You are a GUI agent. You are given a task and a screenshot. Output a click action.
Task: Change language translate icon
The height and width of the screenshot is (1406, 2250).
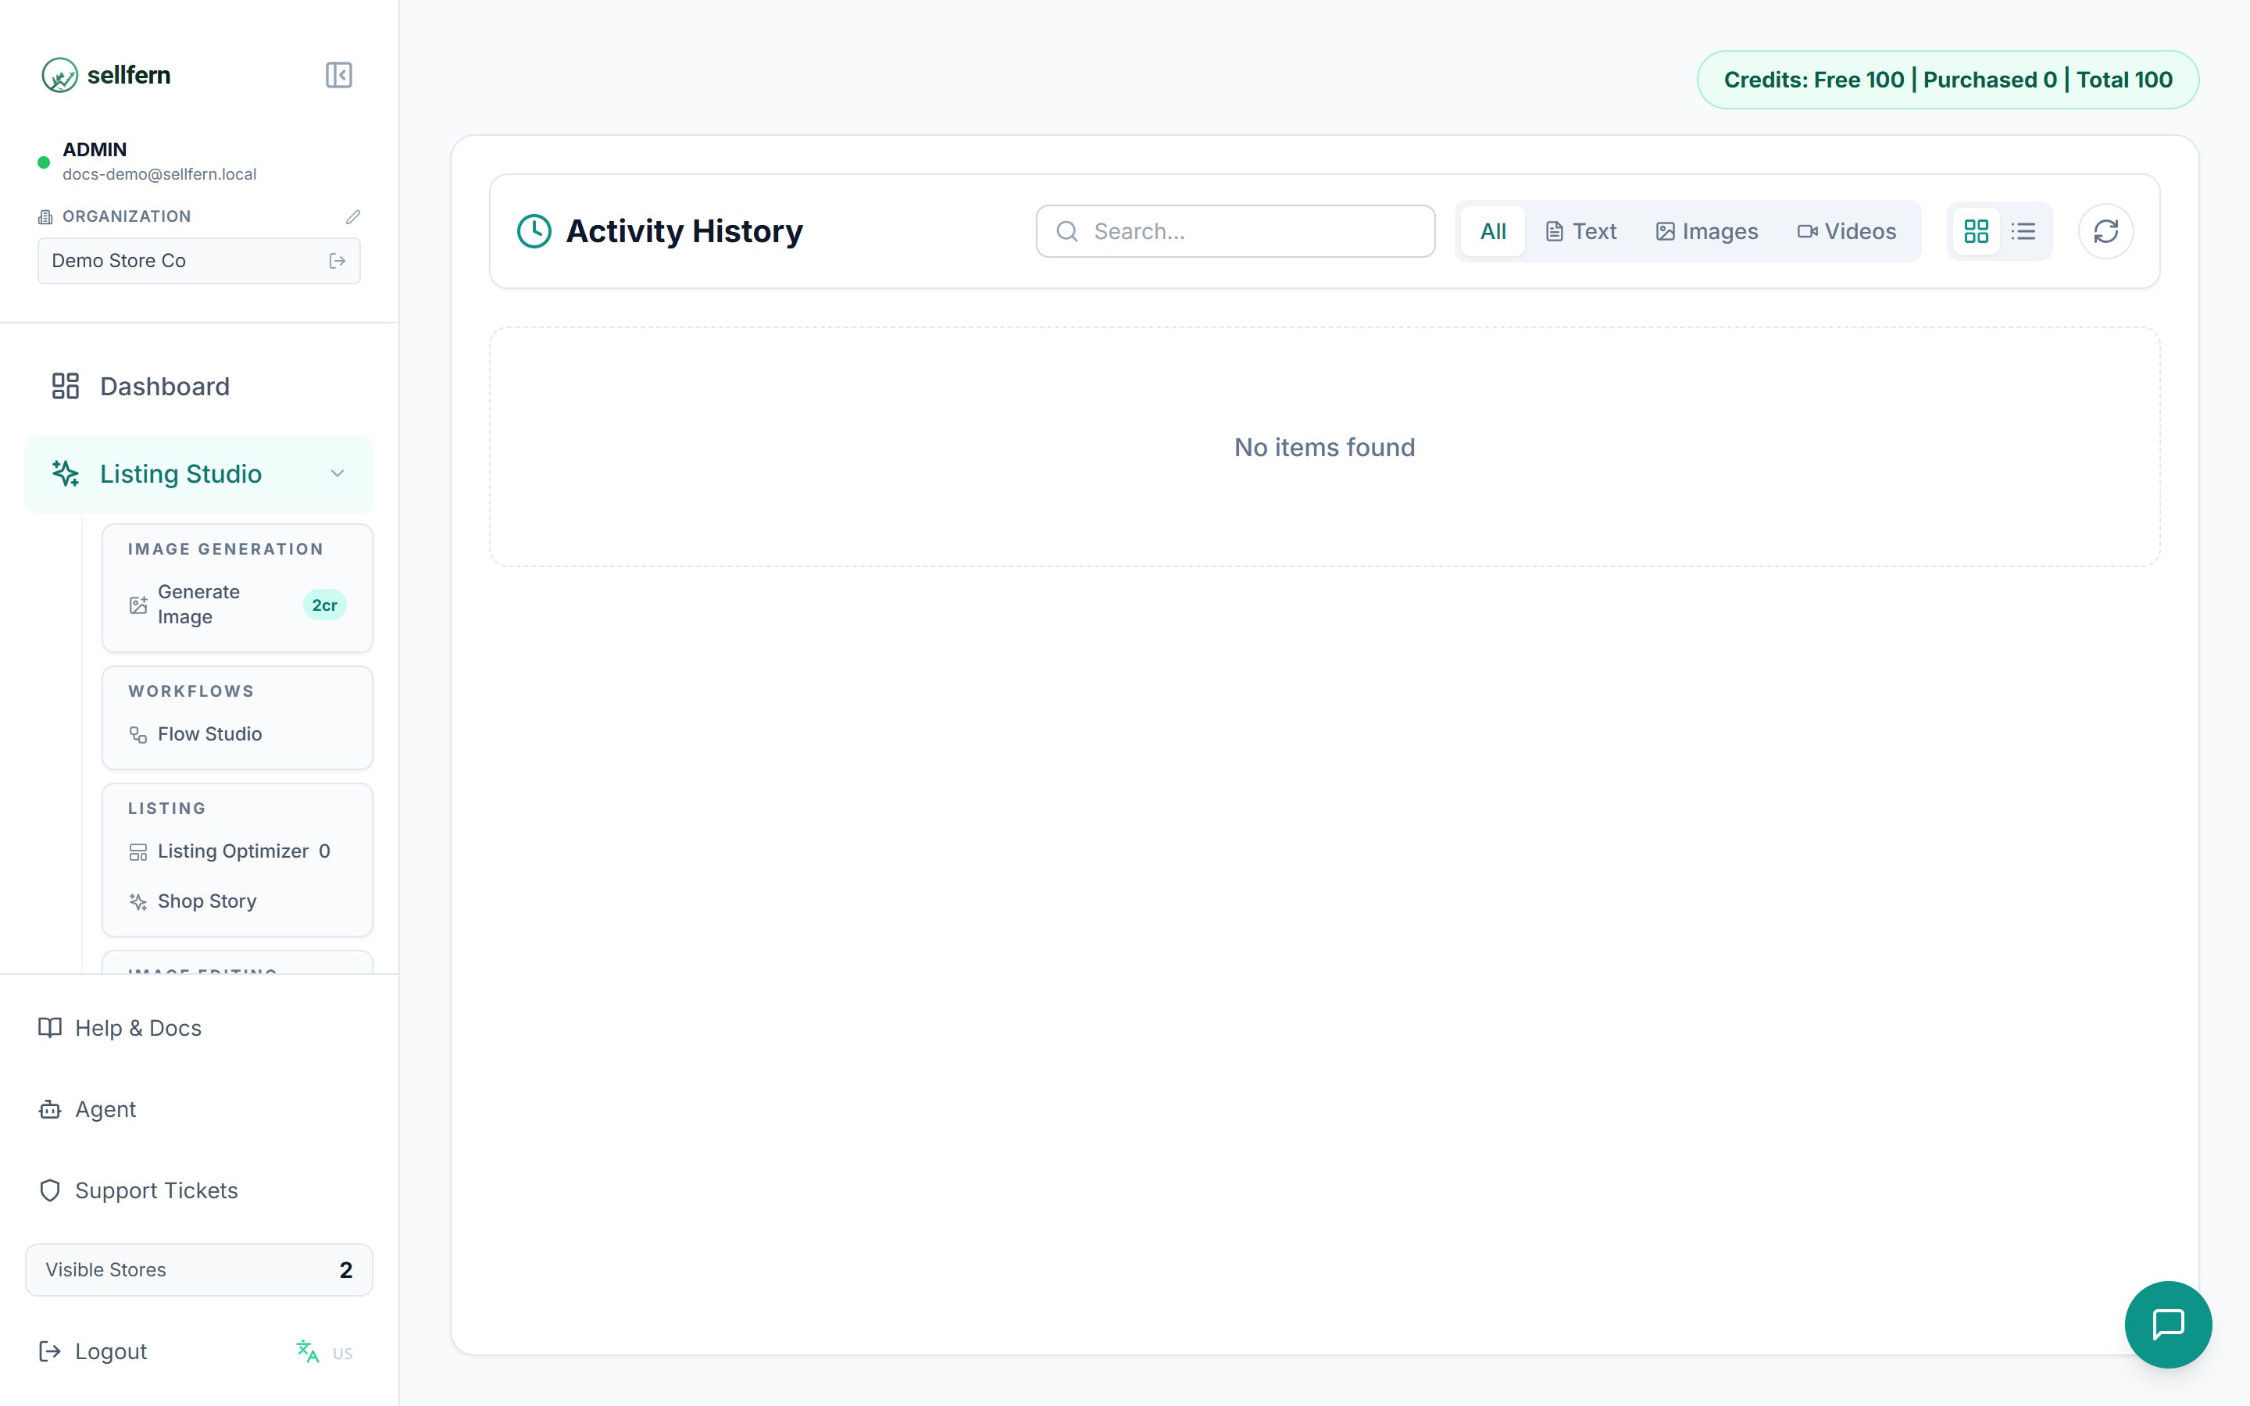308,1352
